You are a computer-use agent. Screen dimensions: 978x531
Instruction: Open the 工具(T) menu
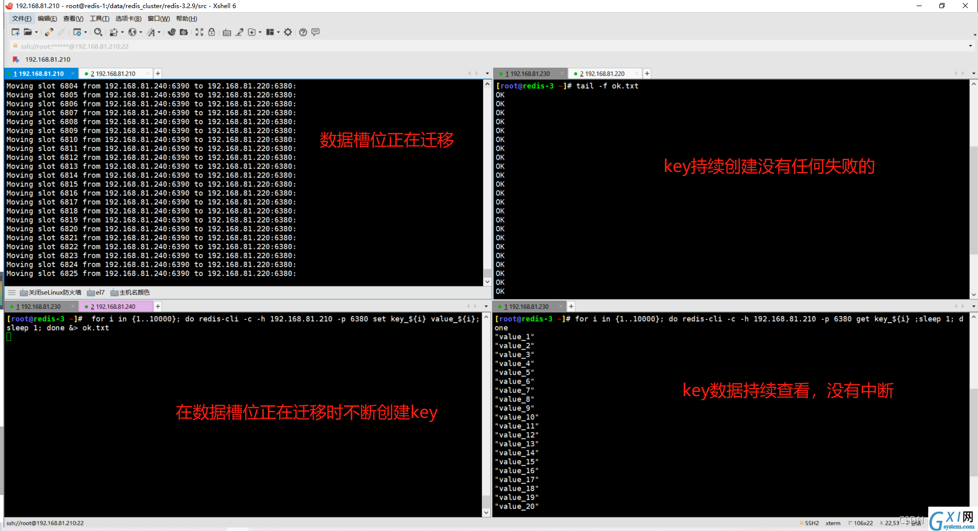[99, 19]
